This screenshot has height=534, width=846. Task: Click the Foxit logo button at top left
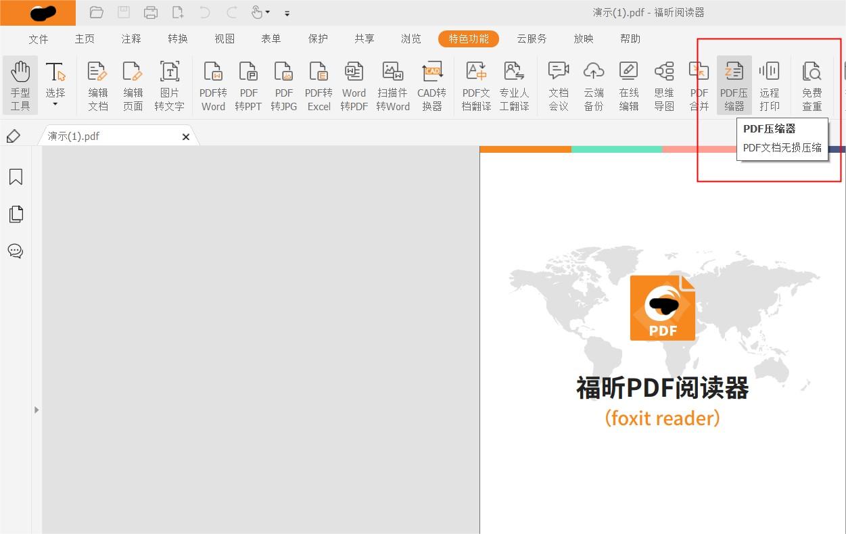(38, 13)
